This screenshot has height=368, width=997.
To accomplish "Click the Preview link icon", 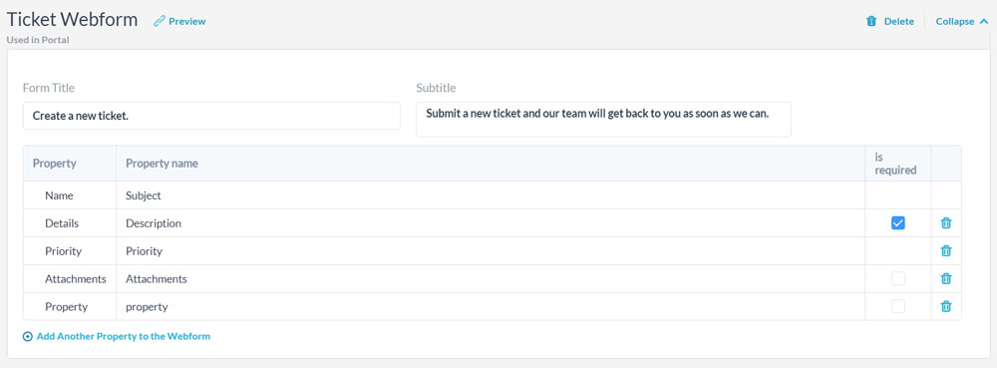I will [x=159, y=21].
